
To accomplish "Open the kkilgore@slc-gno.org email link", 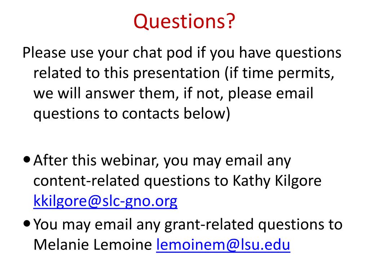I will tap(106, 201).
